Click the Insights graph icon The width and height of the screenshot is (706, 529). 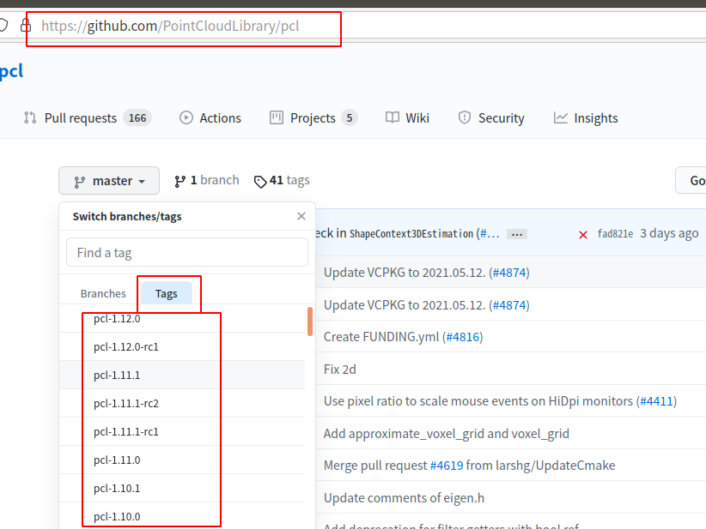pyautogui.click(x=561, y=117)
